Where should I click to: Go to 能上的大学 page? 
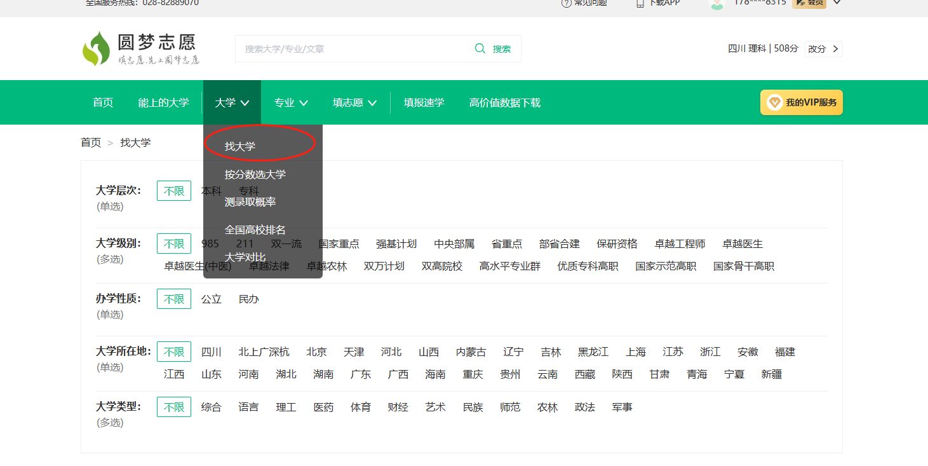[x=163, y=103]
